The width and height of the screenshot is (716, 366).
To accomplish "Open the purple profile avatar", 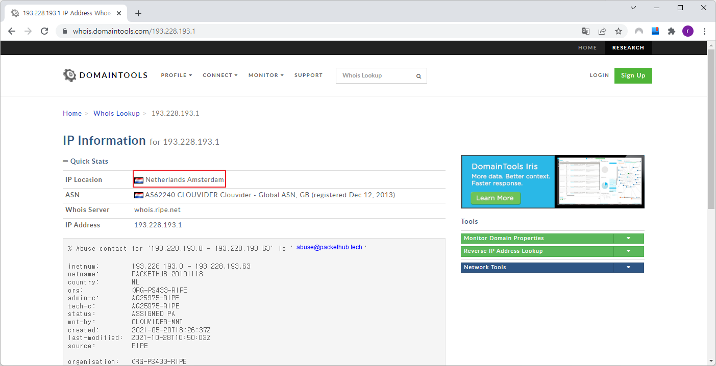I will [688, 31].
